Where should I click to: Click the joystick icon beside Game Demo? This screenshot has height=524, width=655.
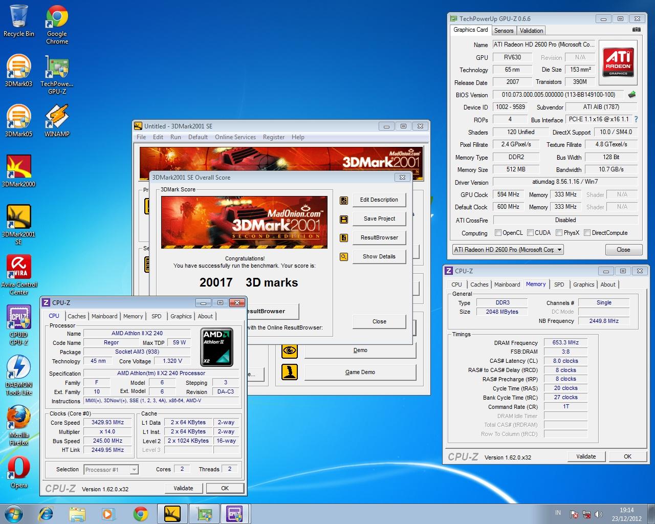290,372
